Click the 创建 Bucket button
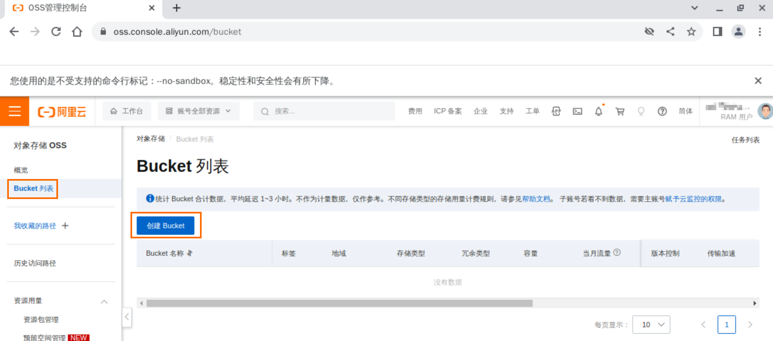The width and height of the screenshot is (773, 341). [166, 226]
